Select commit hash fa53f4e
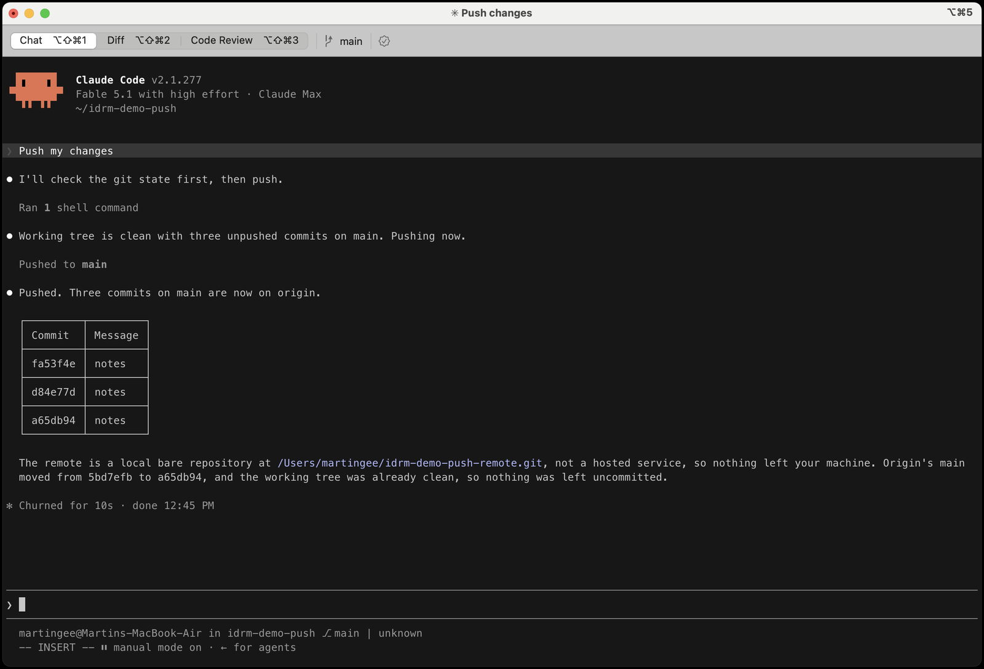Viewport: 984px width, 669px height. pyautogui.click(x=54, y=363)
